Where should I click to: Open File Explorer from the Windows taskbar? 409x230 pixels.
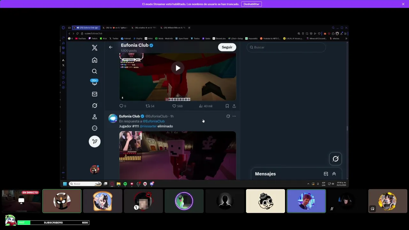tap(119, 184)
